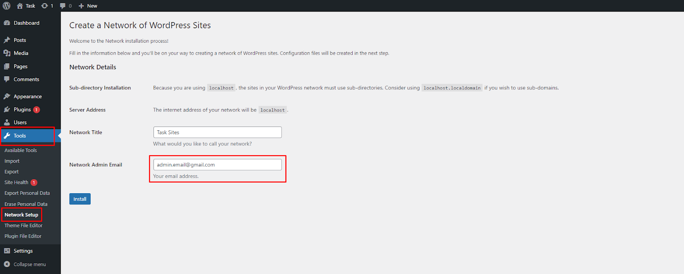This screenshot has height=274, width=684.
Task: Click the Pages icon in sidebar
Action: pyautogui.click(x=7, y=66)
